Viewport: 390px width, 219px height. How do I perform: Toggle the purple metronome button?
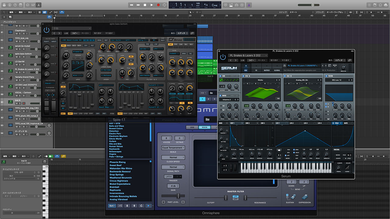click(x=249, y=5)
